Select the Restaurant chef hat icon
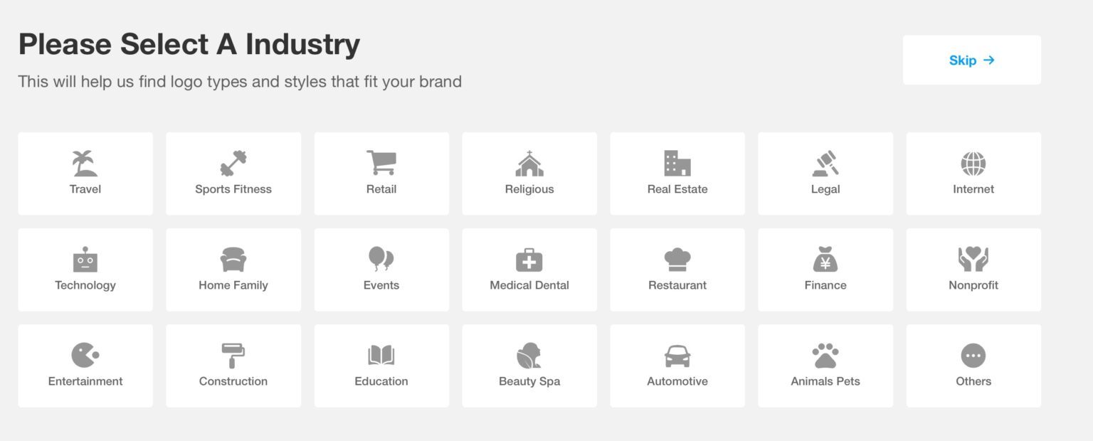 click(677, 260)
